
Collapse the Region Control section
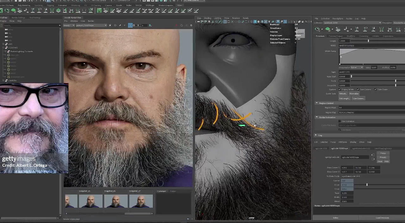317,103
